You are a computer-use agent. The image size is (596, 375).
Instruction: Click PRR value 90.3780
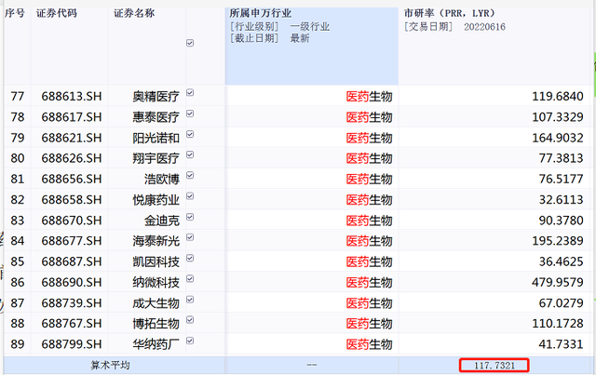point(561,221)
